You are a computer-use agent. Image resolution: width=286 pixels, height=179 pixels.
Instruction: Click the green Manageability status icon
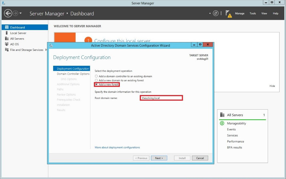pyautogui.click(x=222, y=123)
